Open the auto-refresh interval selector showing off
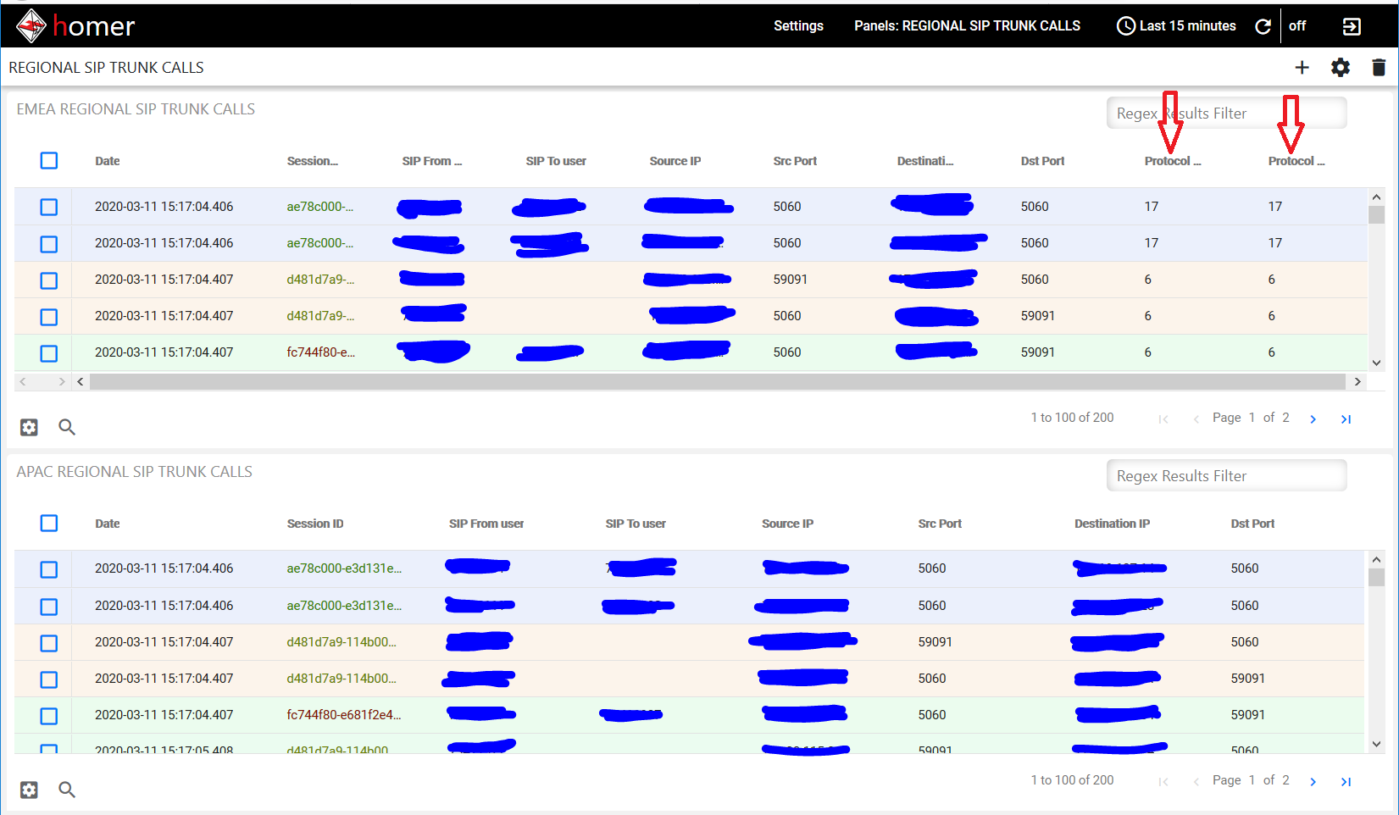 point(1296,25)
